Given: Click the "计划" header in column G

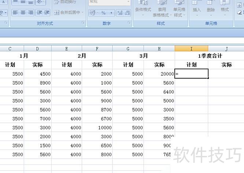Looking at the screenshot, I should (128, 65).
